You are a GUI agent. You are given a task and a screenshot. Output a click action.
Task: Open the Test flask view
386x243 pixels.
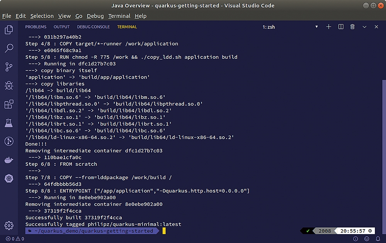(9, 122)
